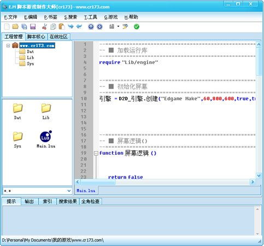Screen dimensions: 264x246
Task: Click the 初始化屏幕 comment line
Action: click(x=124, y=86)
